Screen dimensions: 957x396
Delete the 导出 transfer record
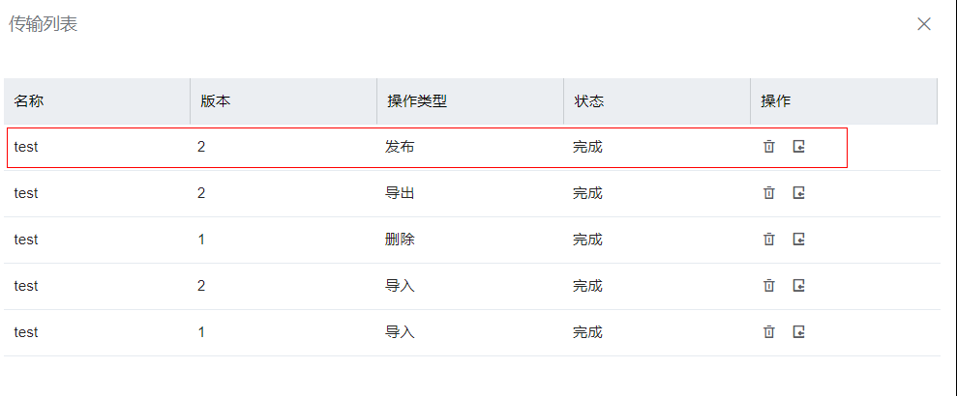pyautogui.click(x=769, y=193)
